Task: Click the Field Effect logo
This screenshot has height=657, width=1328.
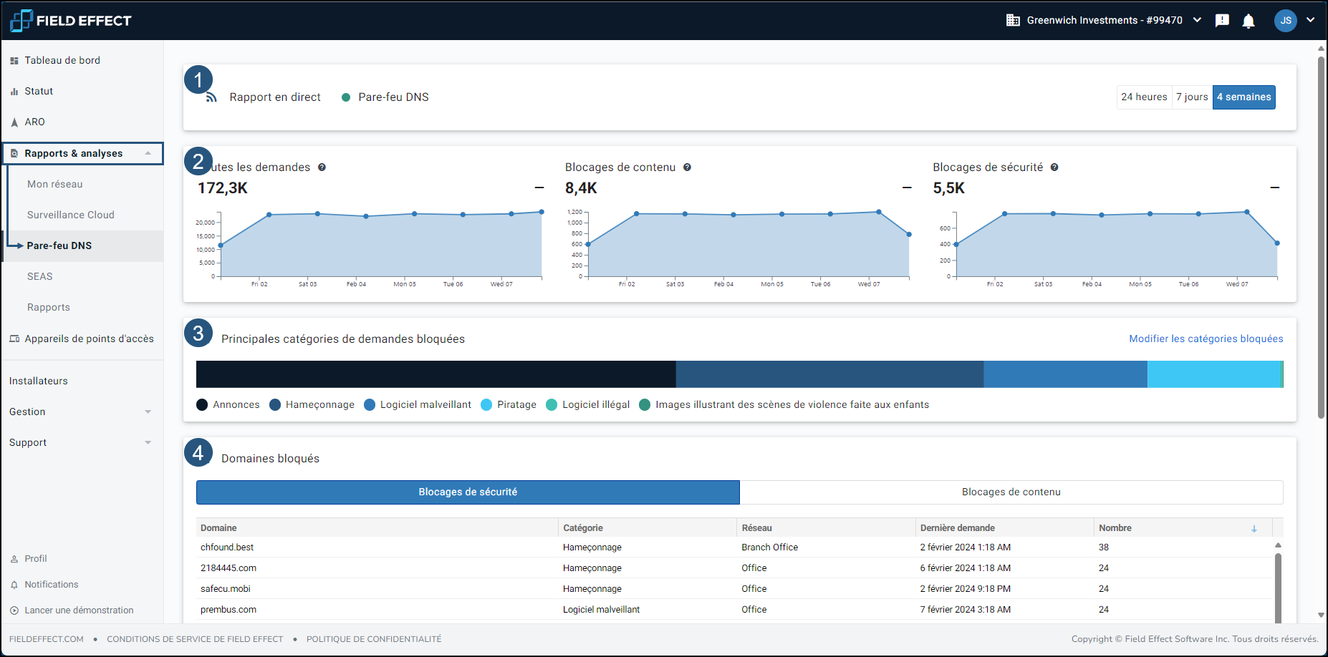Action: pyautogui.click(x=71, y=21)
